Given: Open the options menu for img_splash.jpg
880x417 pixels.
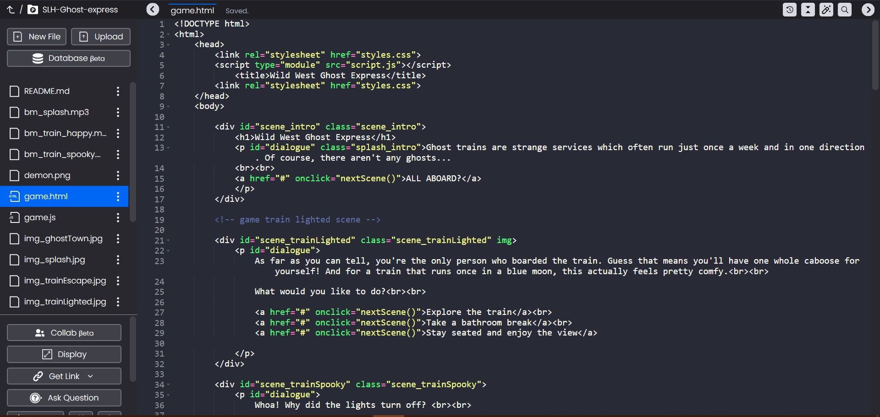Looking at the screenshot, I should click(118, 260).
